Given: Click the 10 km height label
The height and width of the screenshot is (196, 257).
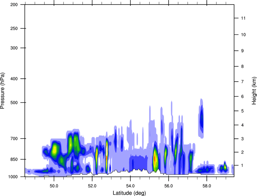Looking at the screenshot, I should (x=243, y=35).
